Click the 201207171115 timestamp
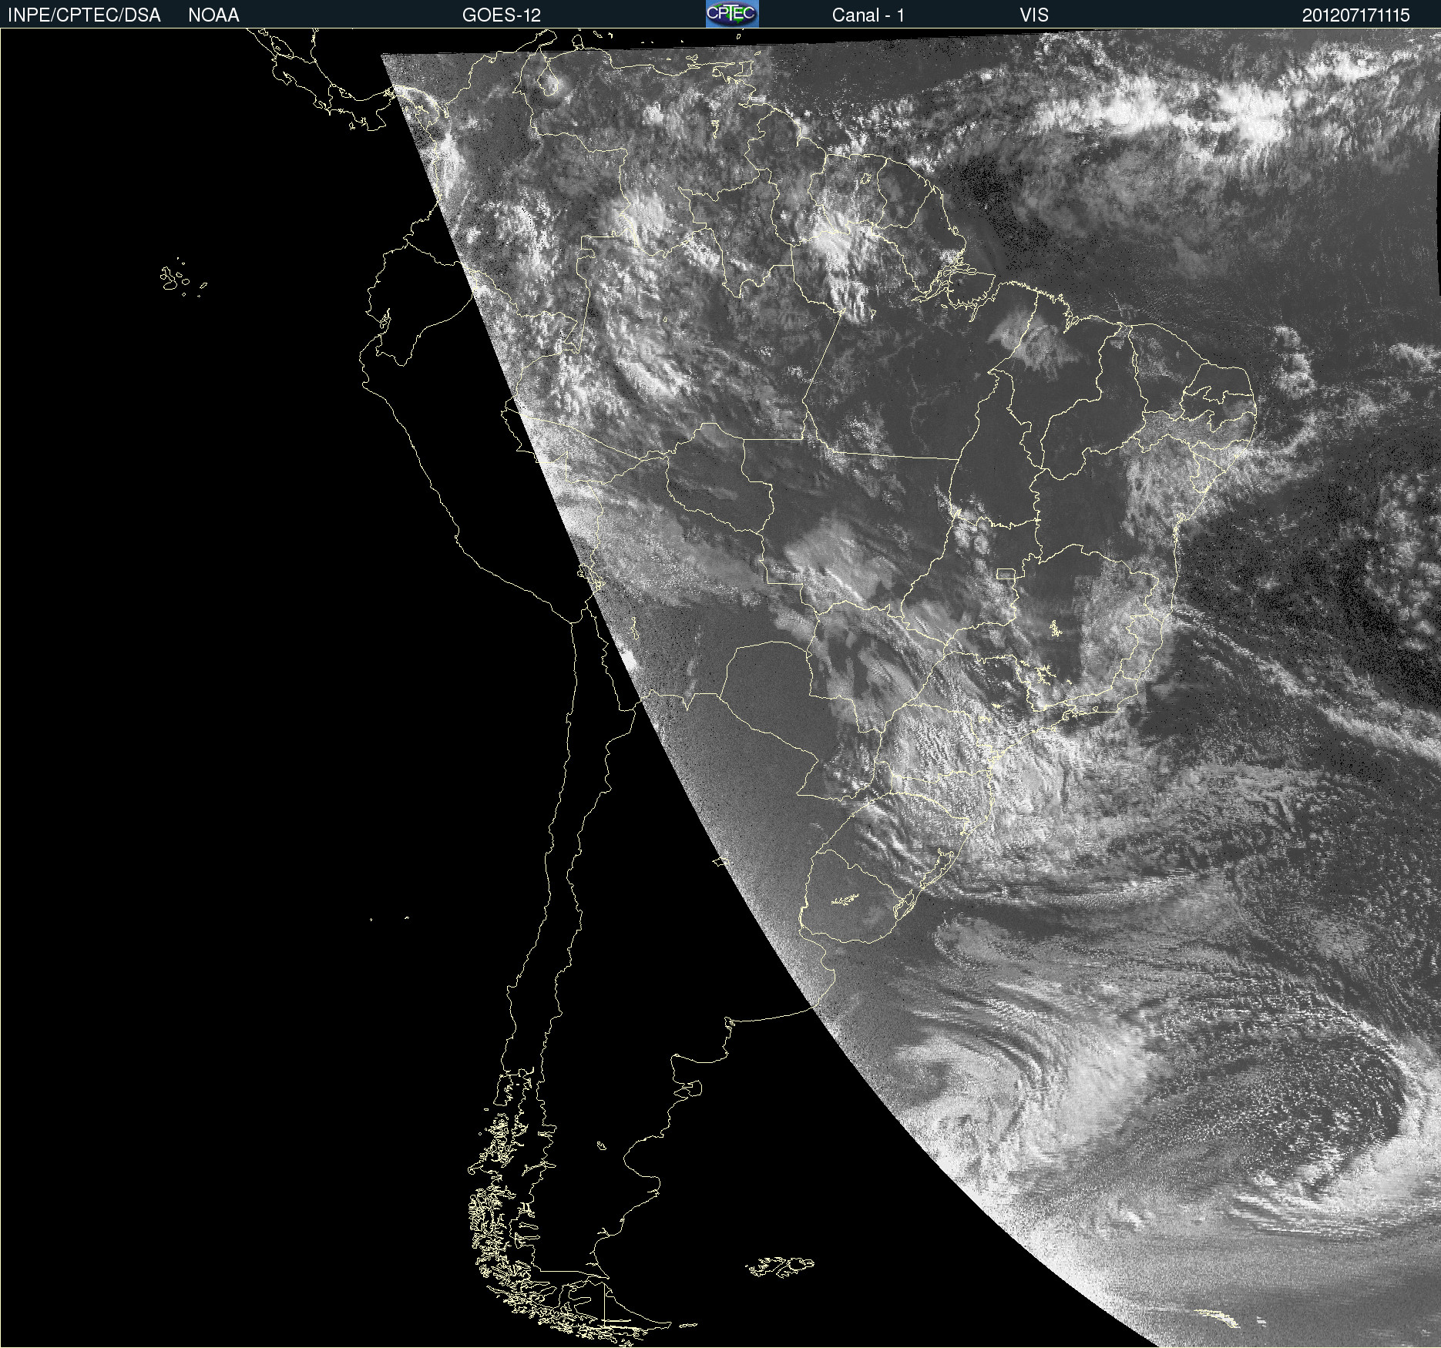Viewport: 1441px width, 1348px height. 1356,15
